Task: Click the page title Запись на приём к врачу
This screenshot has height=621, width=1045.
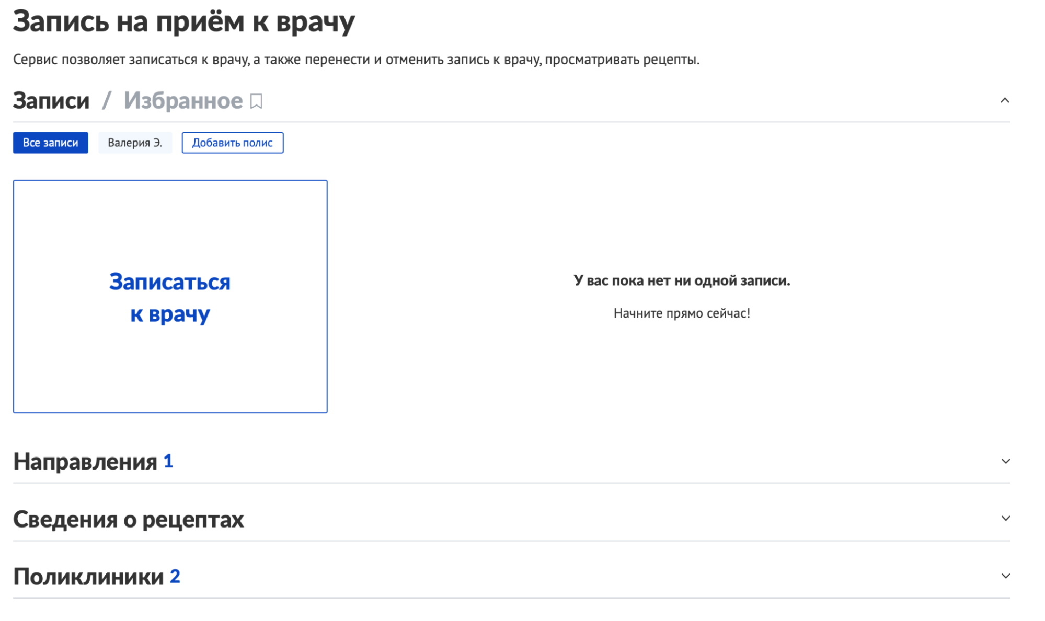Action: pyautogui.click(x=183, y=22)
